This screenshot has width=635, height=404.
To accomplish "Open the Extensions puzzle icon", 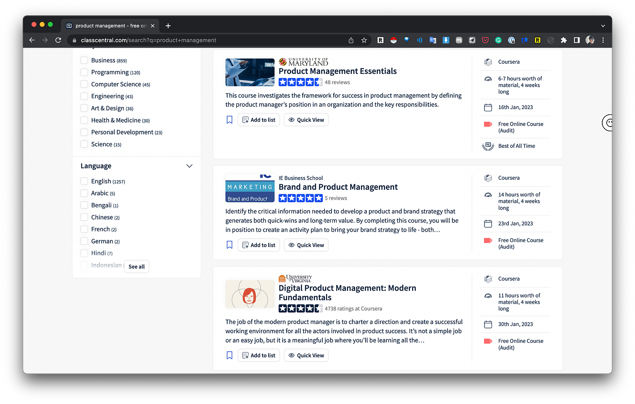I will coord(563,40).
